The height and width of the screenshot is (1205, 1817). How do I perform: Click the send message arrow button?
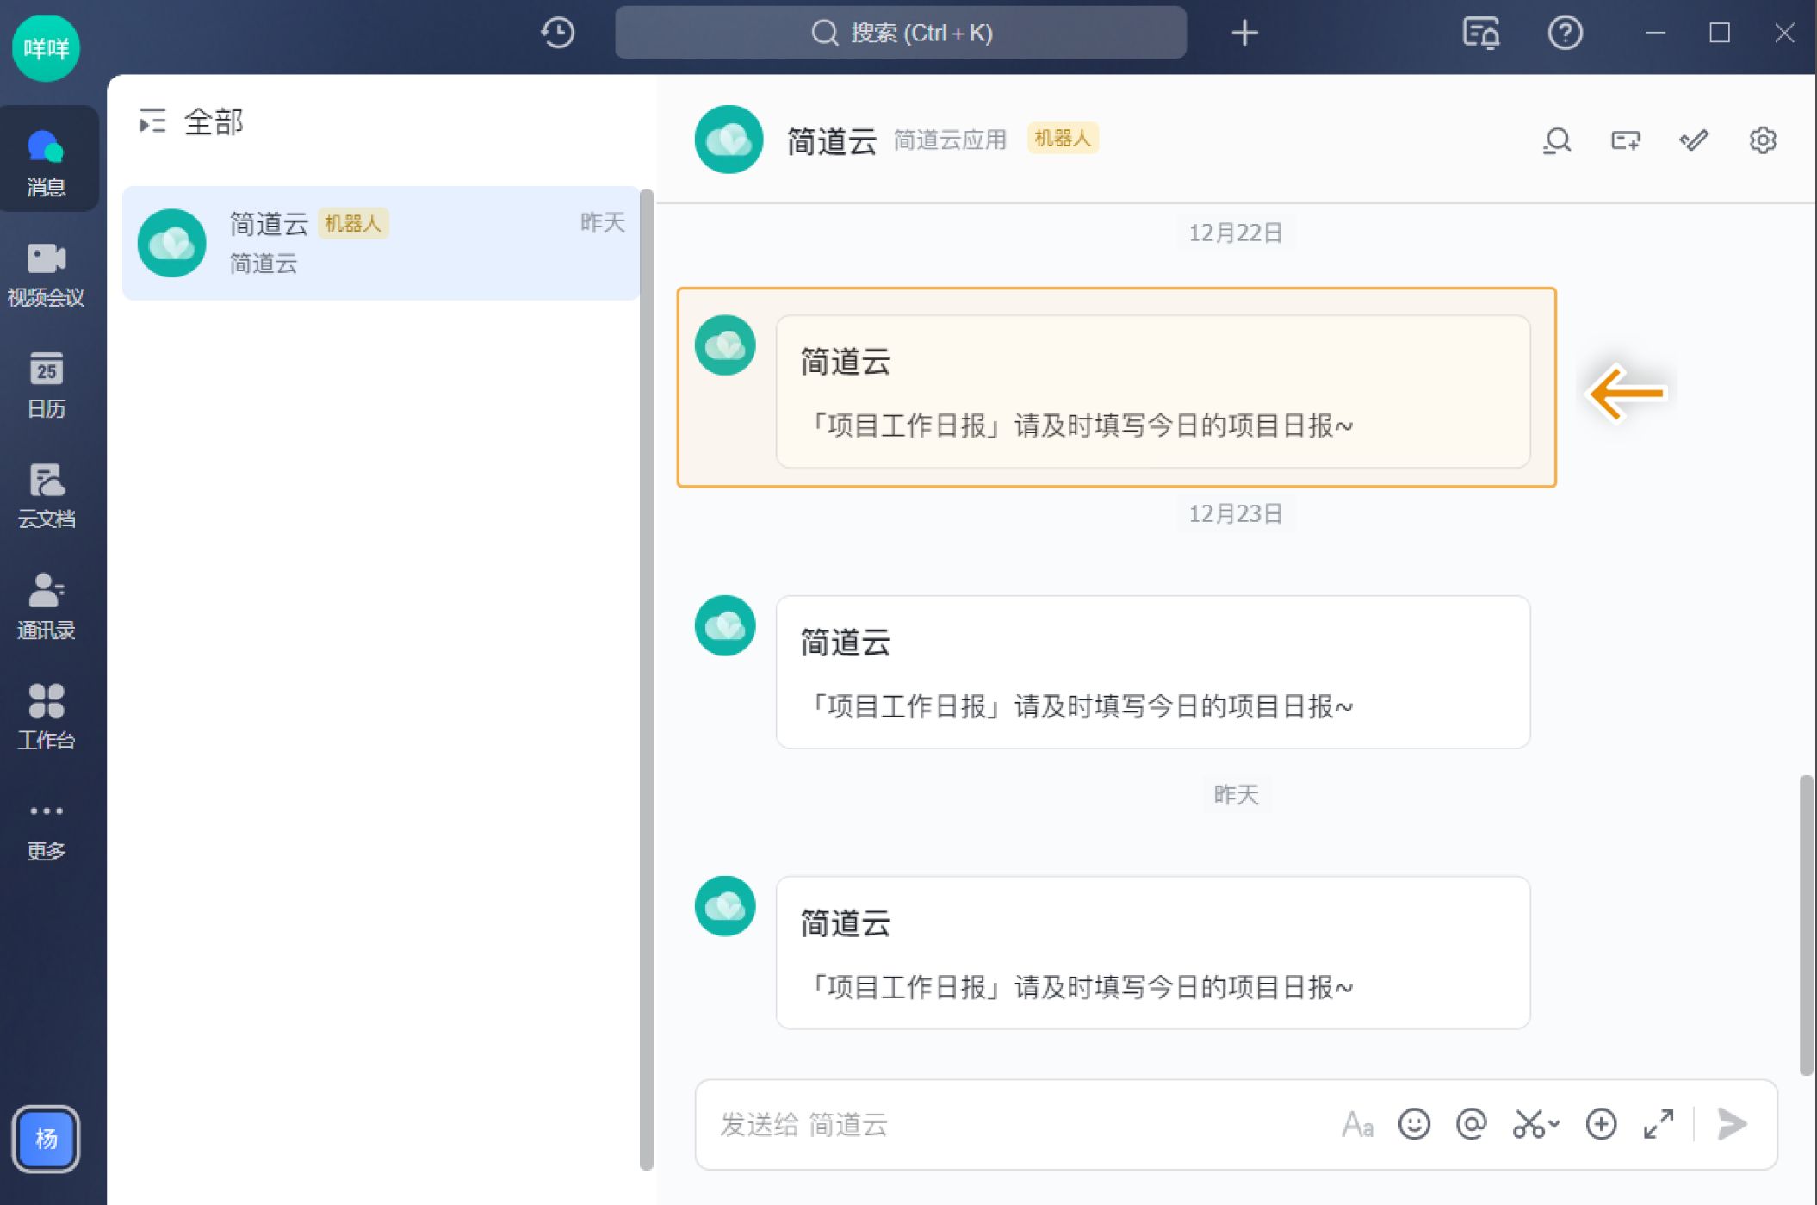pyautogui.click(x=1732, y=1124)
